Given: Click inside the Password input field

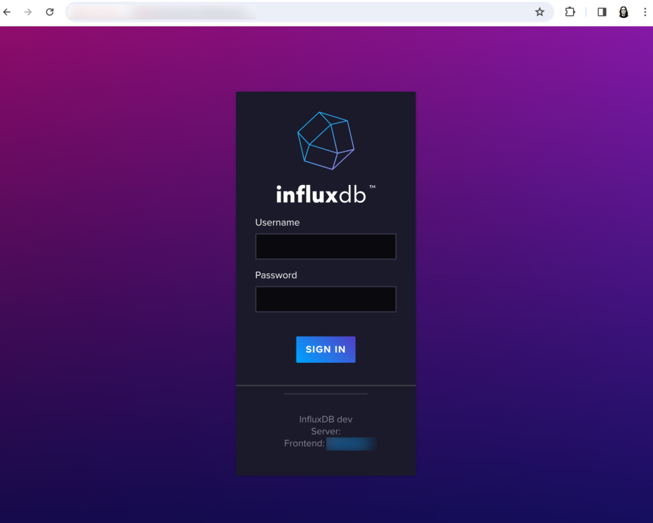Looking at the screenshot, I should pyautogui.click(x=325, y=298).
